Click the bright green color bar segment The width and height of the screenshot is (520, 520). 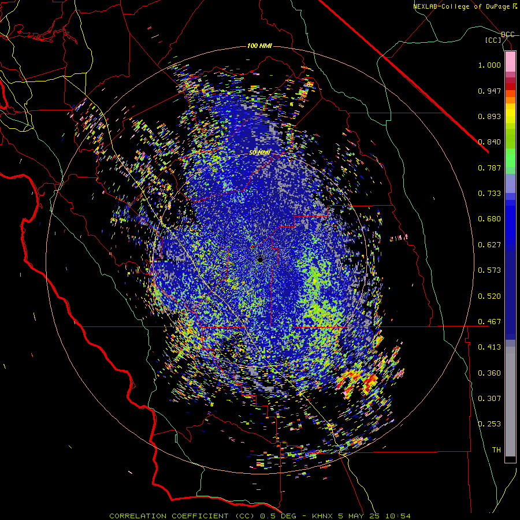[x=510, y=158]
